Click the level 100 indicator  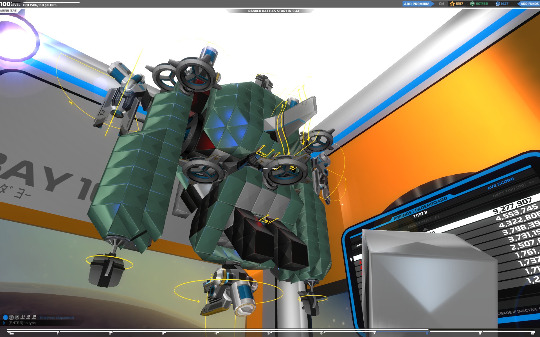(x=10, y=4)
